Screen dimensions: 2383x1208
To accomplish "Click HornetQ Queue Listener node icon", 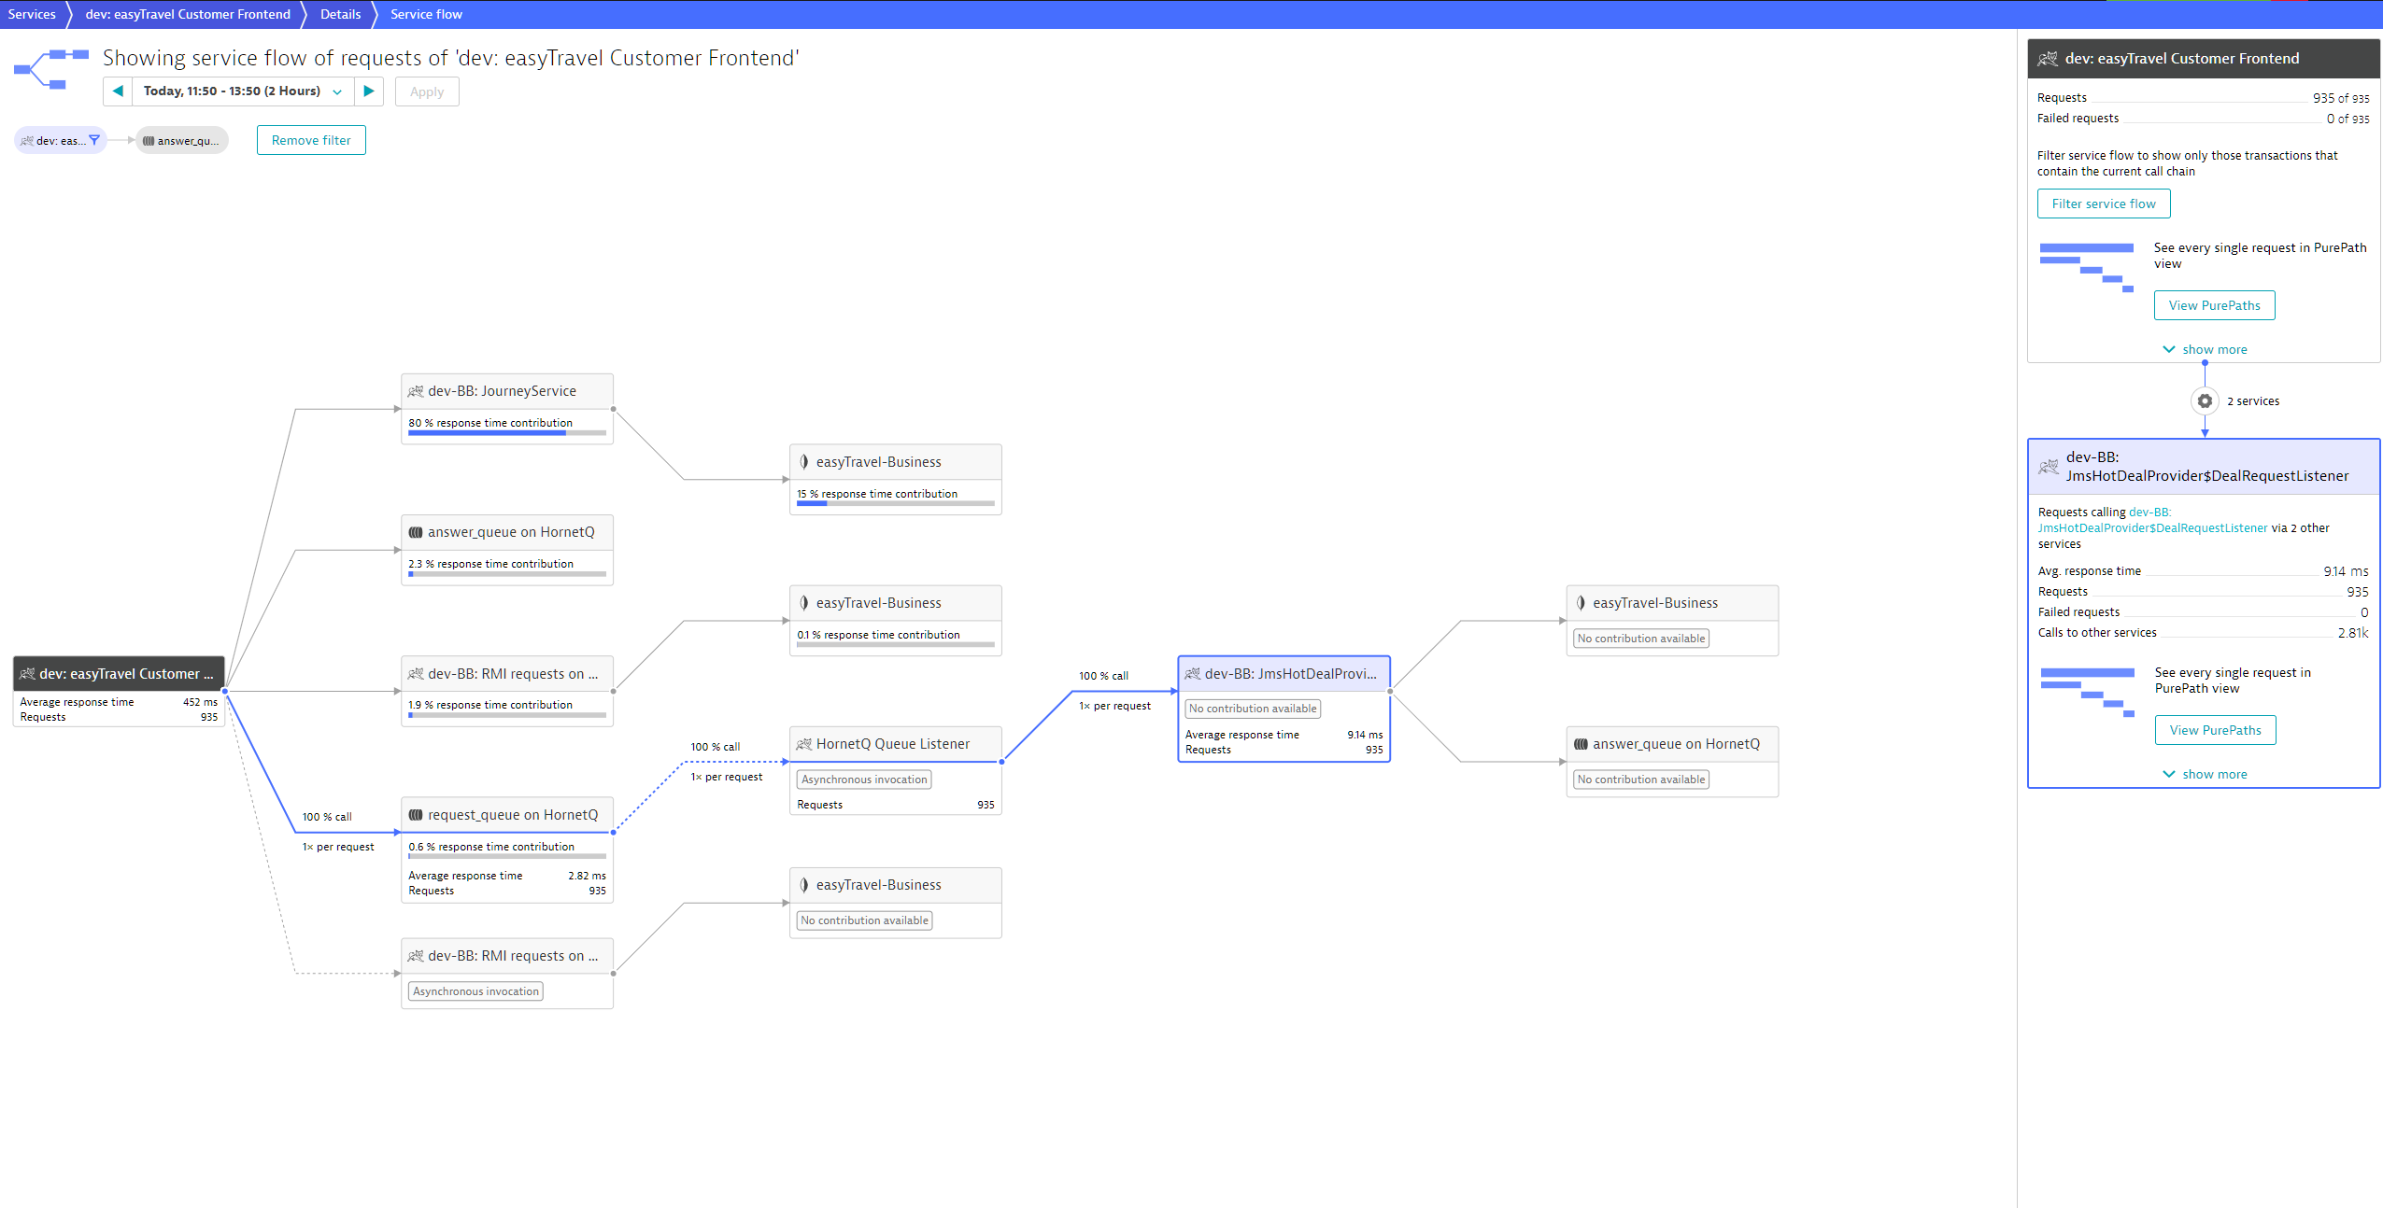I will pyautogui.click(x=804, y=744).
